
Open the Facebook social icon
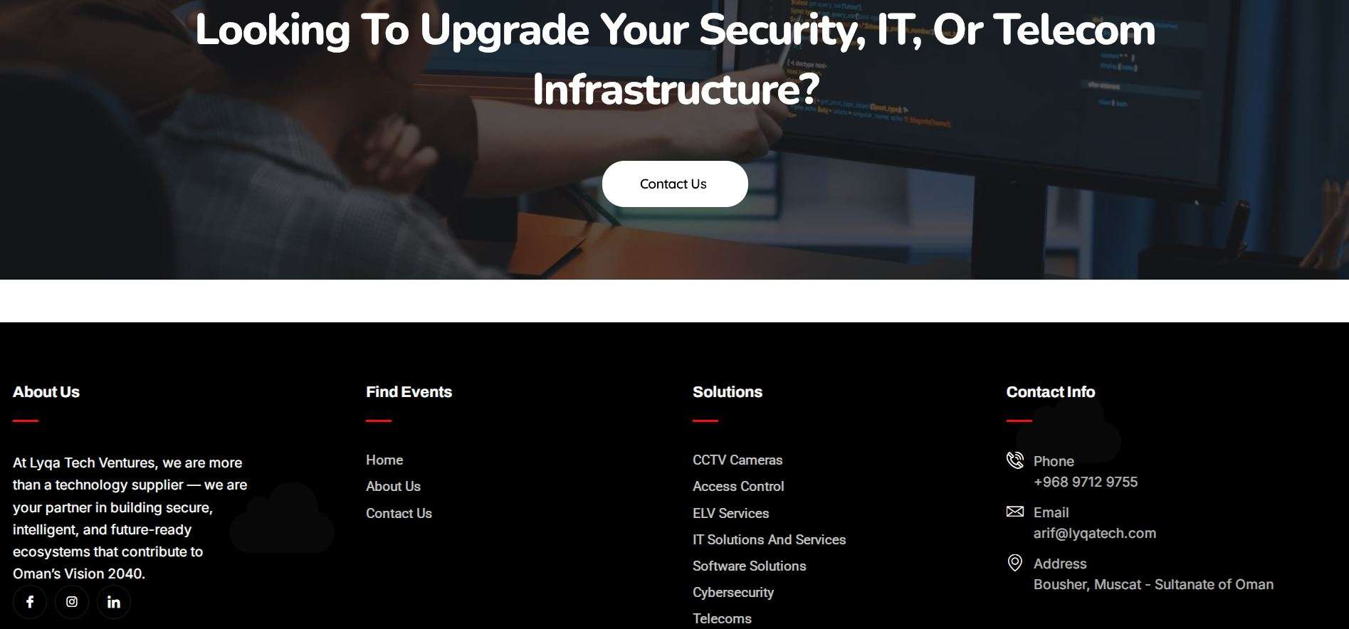[30, 602]
